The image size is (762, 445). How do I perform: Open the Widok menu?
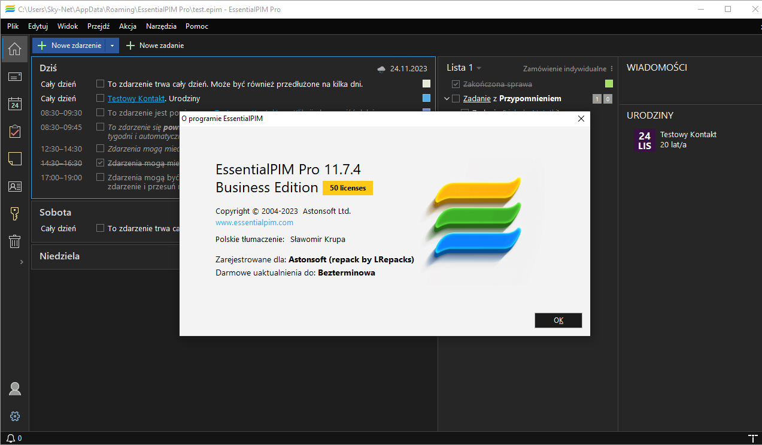pyautogui.click(x=68, y=26)
